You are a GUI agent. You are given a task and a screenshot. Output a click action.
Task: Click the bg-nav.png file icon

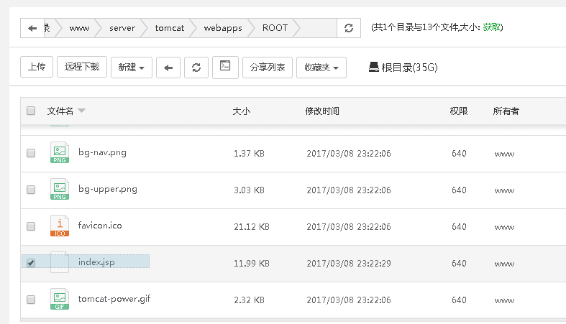tap(59, 153)
